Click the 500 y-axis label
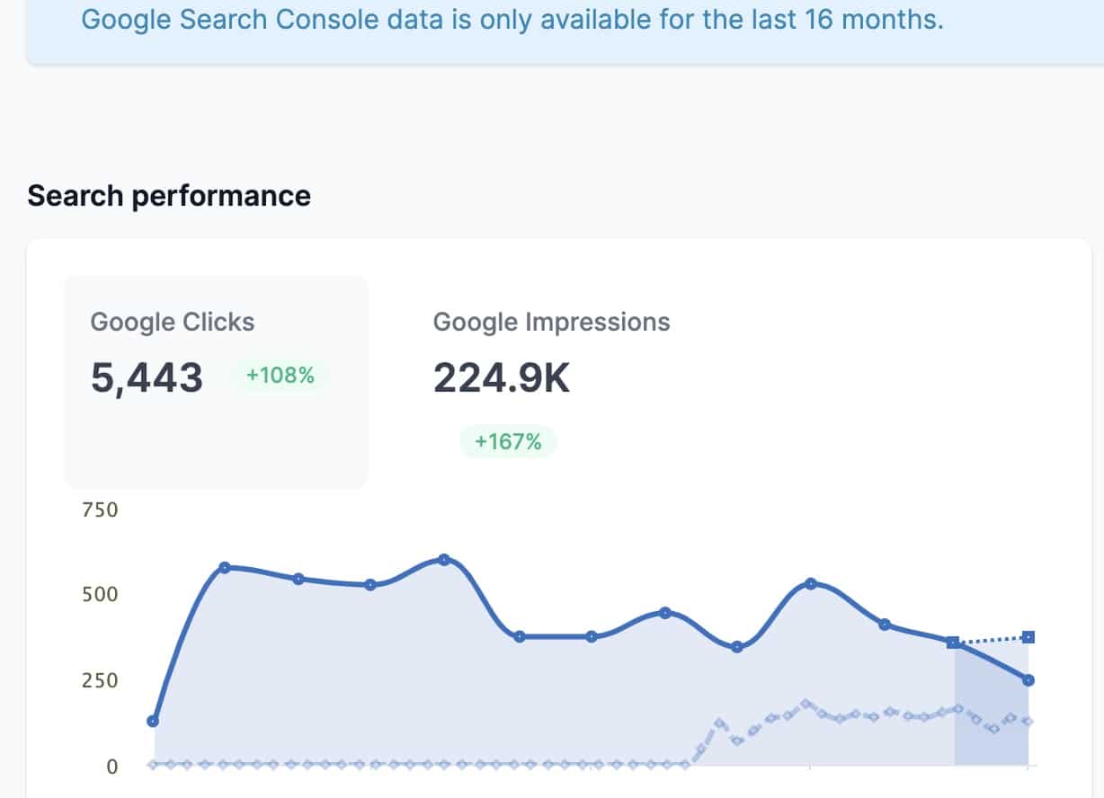 tap(100, 595)
